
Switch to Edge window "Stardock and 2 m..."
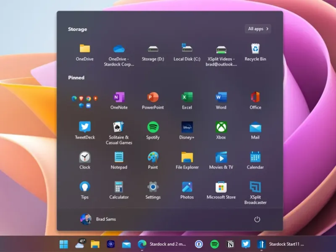coord(162,244)
